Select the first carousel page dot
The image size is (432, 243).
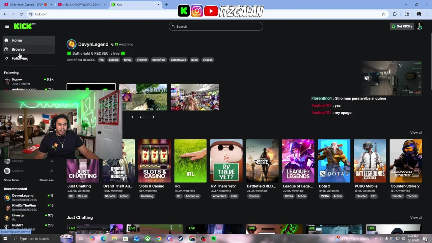pyautogui.click(x=140, y=117)
